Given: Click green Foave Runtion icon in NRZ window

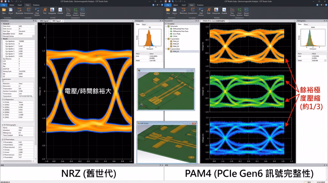Looking at the screenshot, I should (76, 10).
